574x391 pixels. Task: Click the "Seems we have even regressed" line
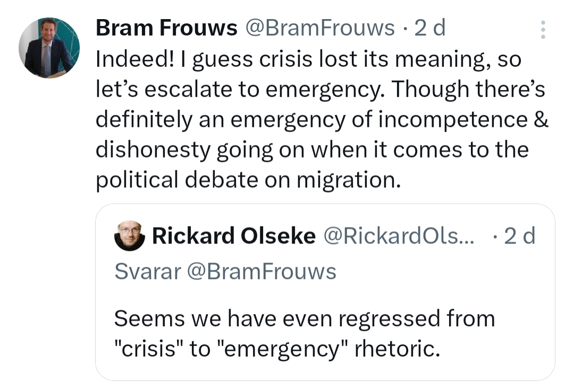[x=305, y=319]
